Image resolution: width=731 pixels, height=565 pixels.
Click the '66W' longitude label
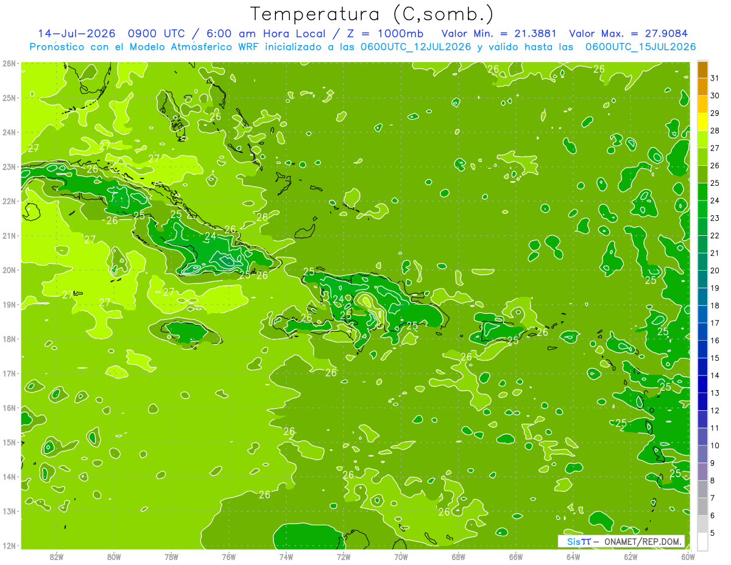(515, 556)
